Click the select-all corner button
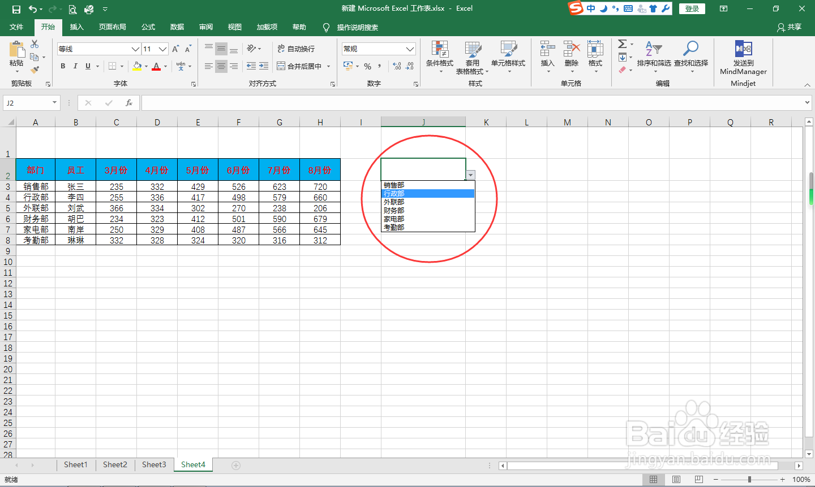Viewport: 815px width, 487px height. point(8,121)
